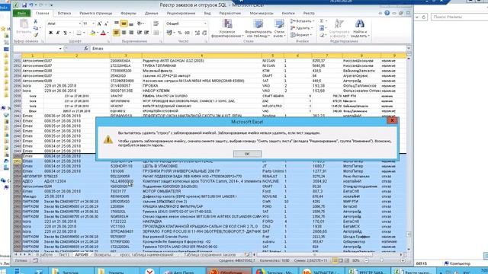The width and height of the screenshot is (488, 274).
Task: Click the AutoSum sigma icon
Action: (323, 21)
